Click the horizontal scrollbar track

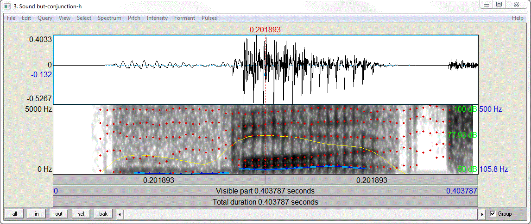tap(301, 214)
